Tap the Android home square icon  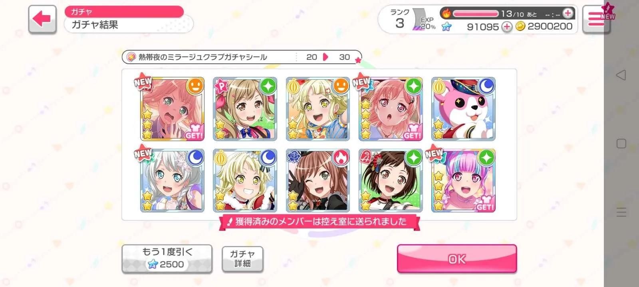pos(621,143)
